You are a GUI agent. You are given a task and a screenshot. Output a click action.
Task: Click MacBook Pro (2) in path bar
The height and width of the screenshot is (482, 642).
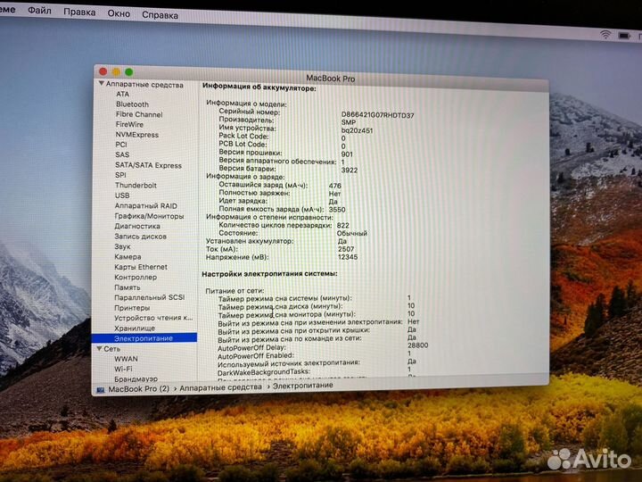(139, 388)
